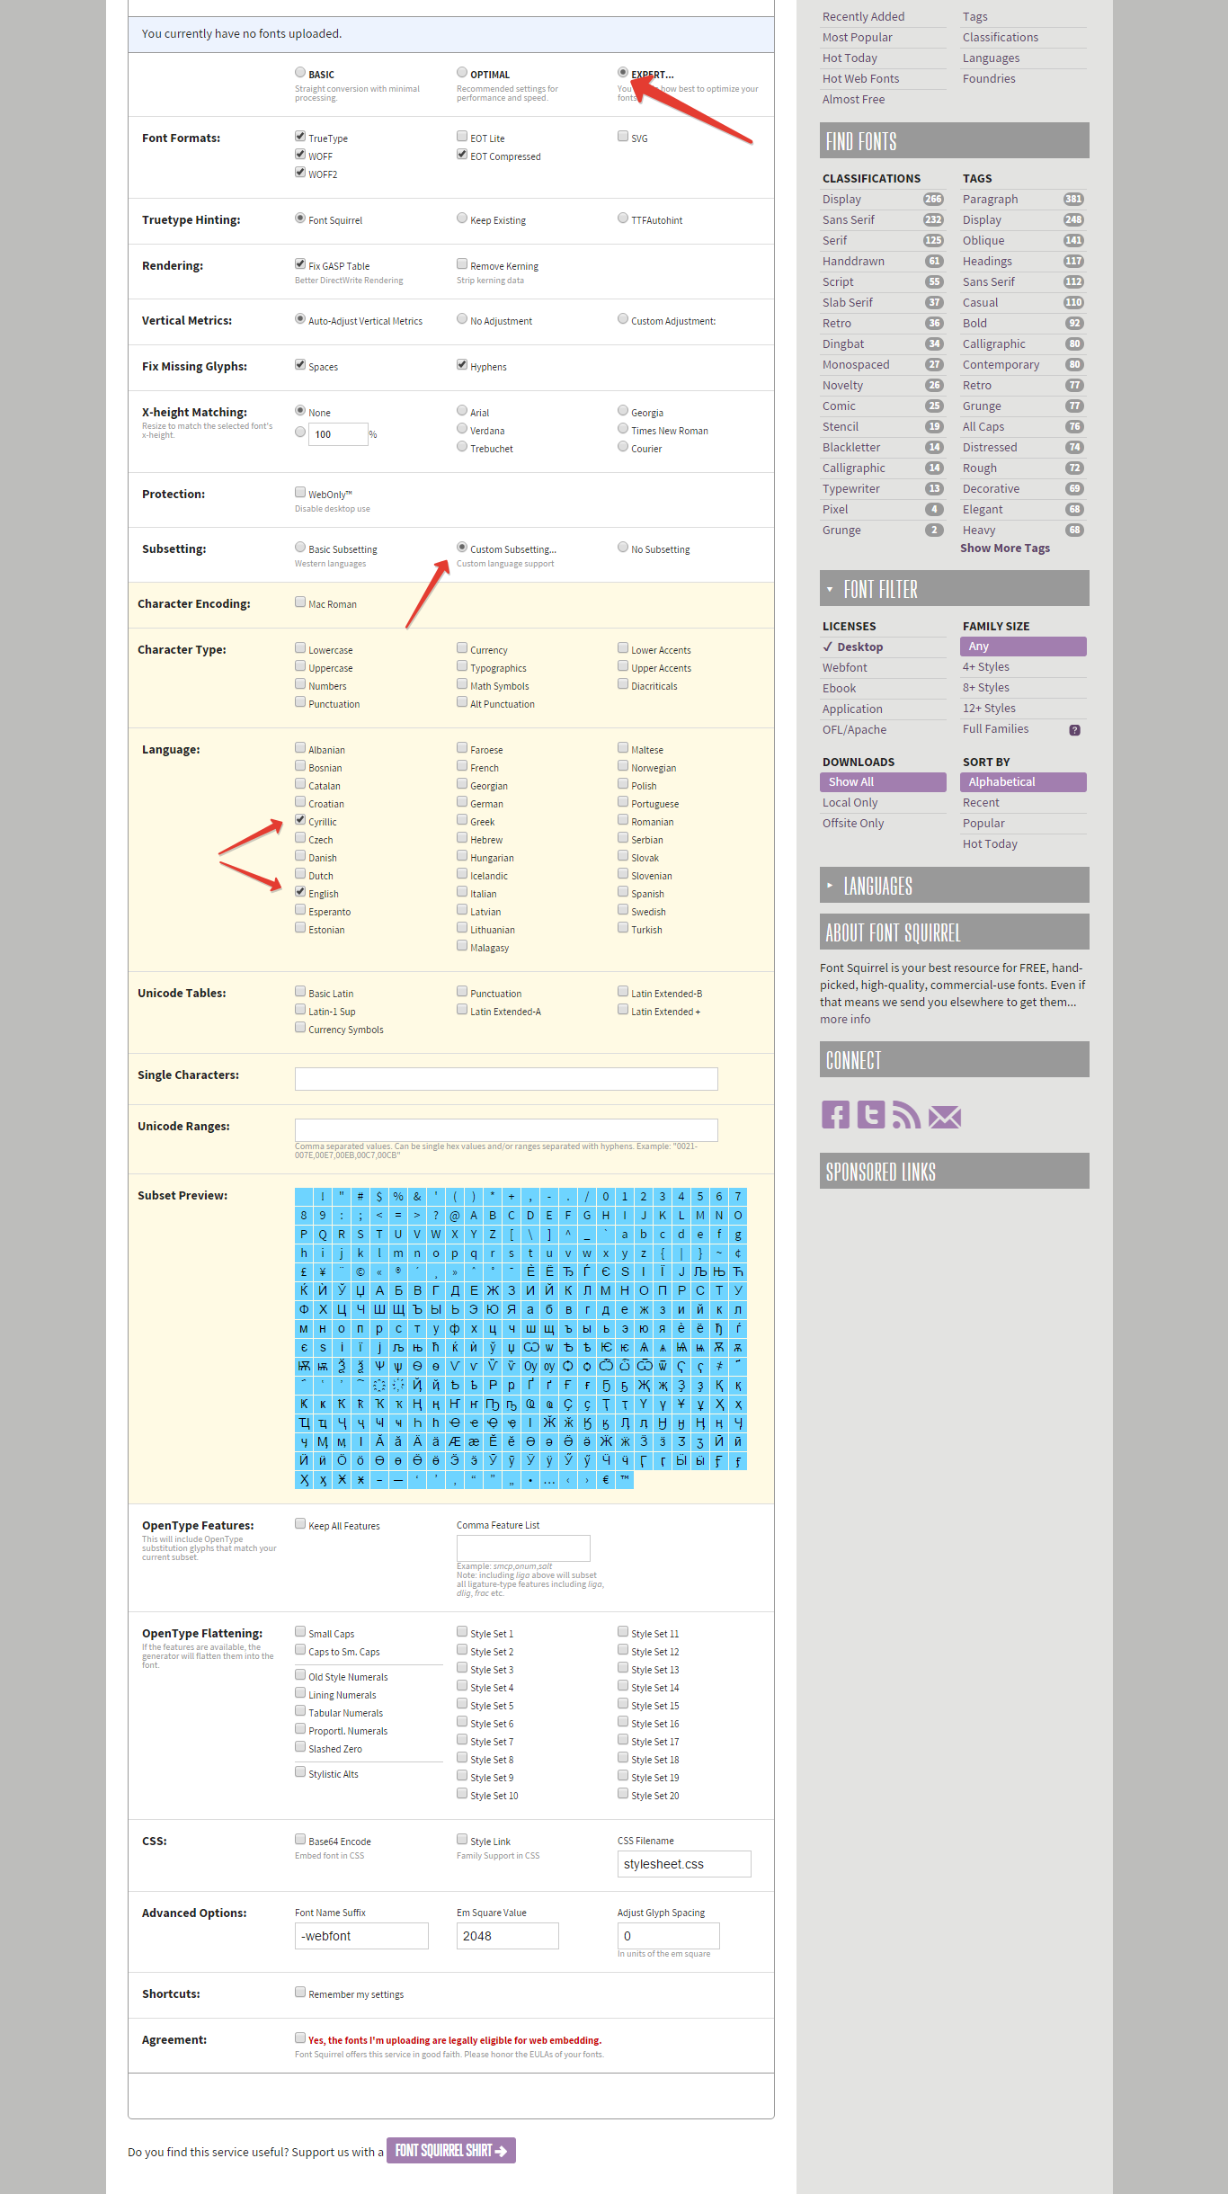Open the Classifications menu link

(1001, 38)
